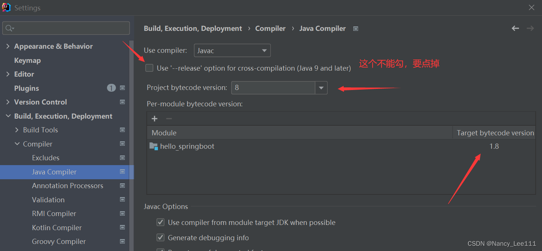This screenshot has height=251, width=542.
Task: Uncheck Generate debugging info
Action: tap(160, 237)
